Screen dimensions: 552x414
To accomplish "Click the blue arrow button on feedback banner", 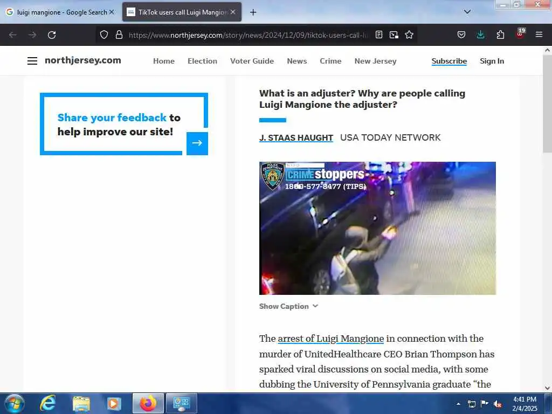I will pos(197,143).
